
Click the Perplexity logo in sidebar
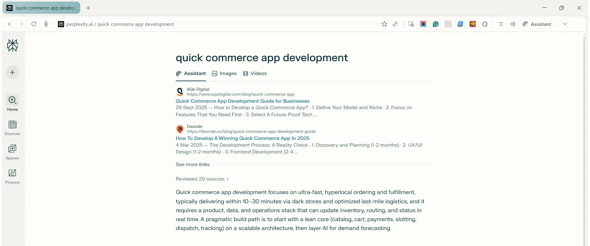(x=13, y=46)
